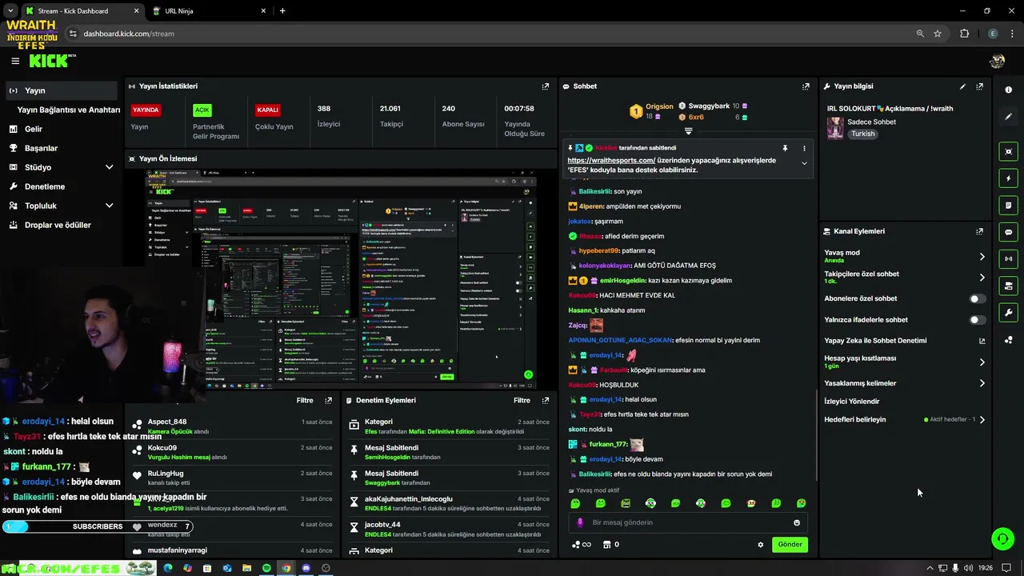Pop out the Yayın bilgisi panel
The width and height of the screenshot is (1024, 576).
coord(979,86)
